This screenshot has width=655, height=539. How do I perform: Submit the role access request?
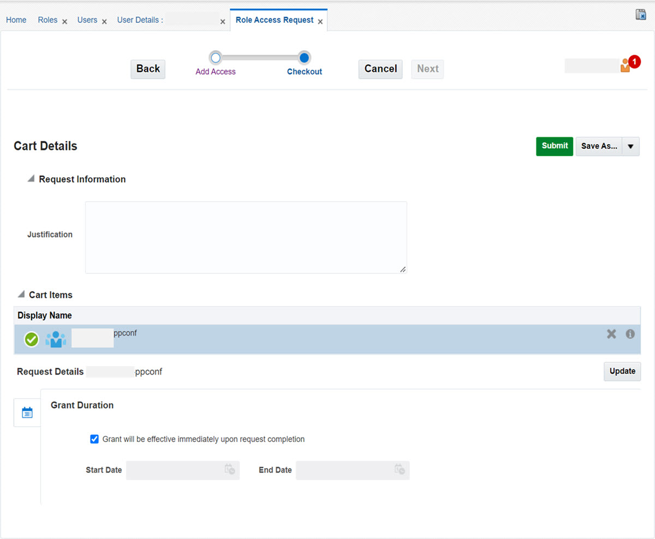point(554,146)
